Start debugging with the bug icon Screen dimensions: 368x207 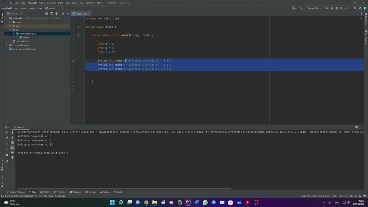coord(332,8)
